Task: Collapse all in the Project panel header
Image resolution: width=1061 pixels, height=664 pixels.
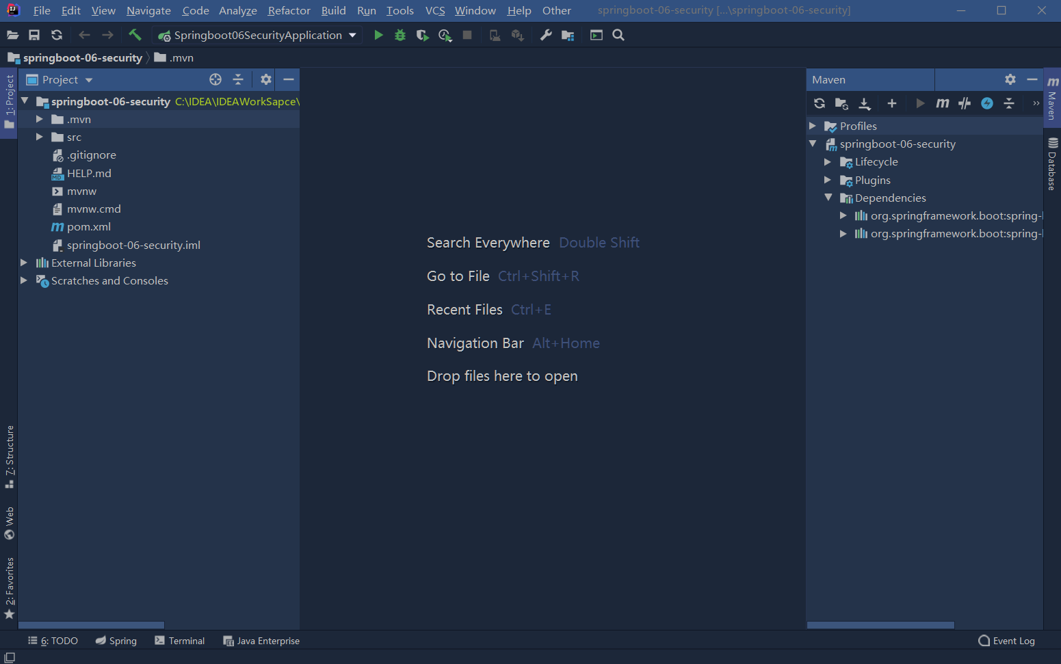Action: (238, 79)
